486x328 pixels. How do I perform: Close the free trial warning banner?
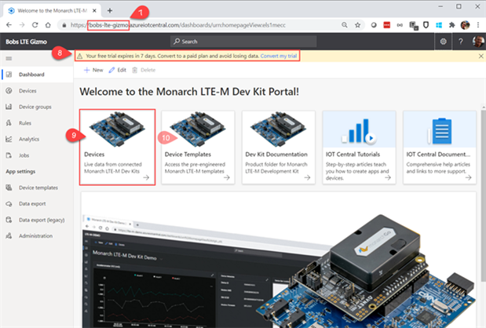481,56
